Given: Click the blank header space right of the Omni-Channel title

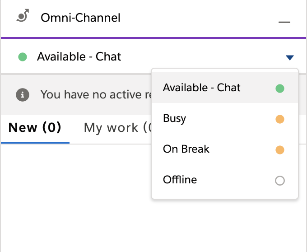Looking at the screenshot, I should pyautogui.click(x=199, y=18).
